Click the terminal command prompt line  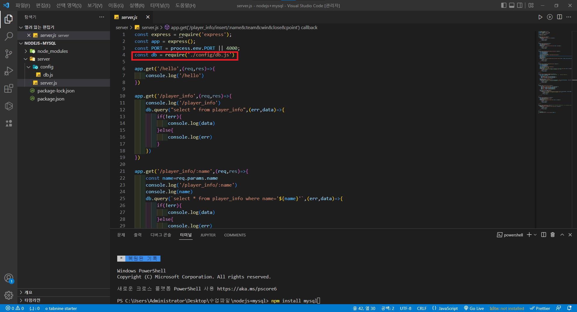[219, 301]
